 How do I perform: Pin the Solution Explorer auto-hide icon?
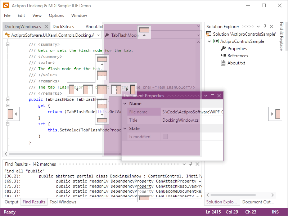point(265,27)
